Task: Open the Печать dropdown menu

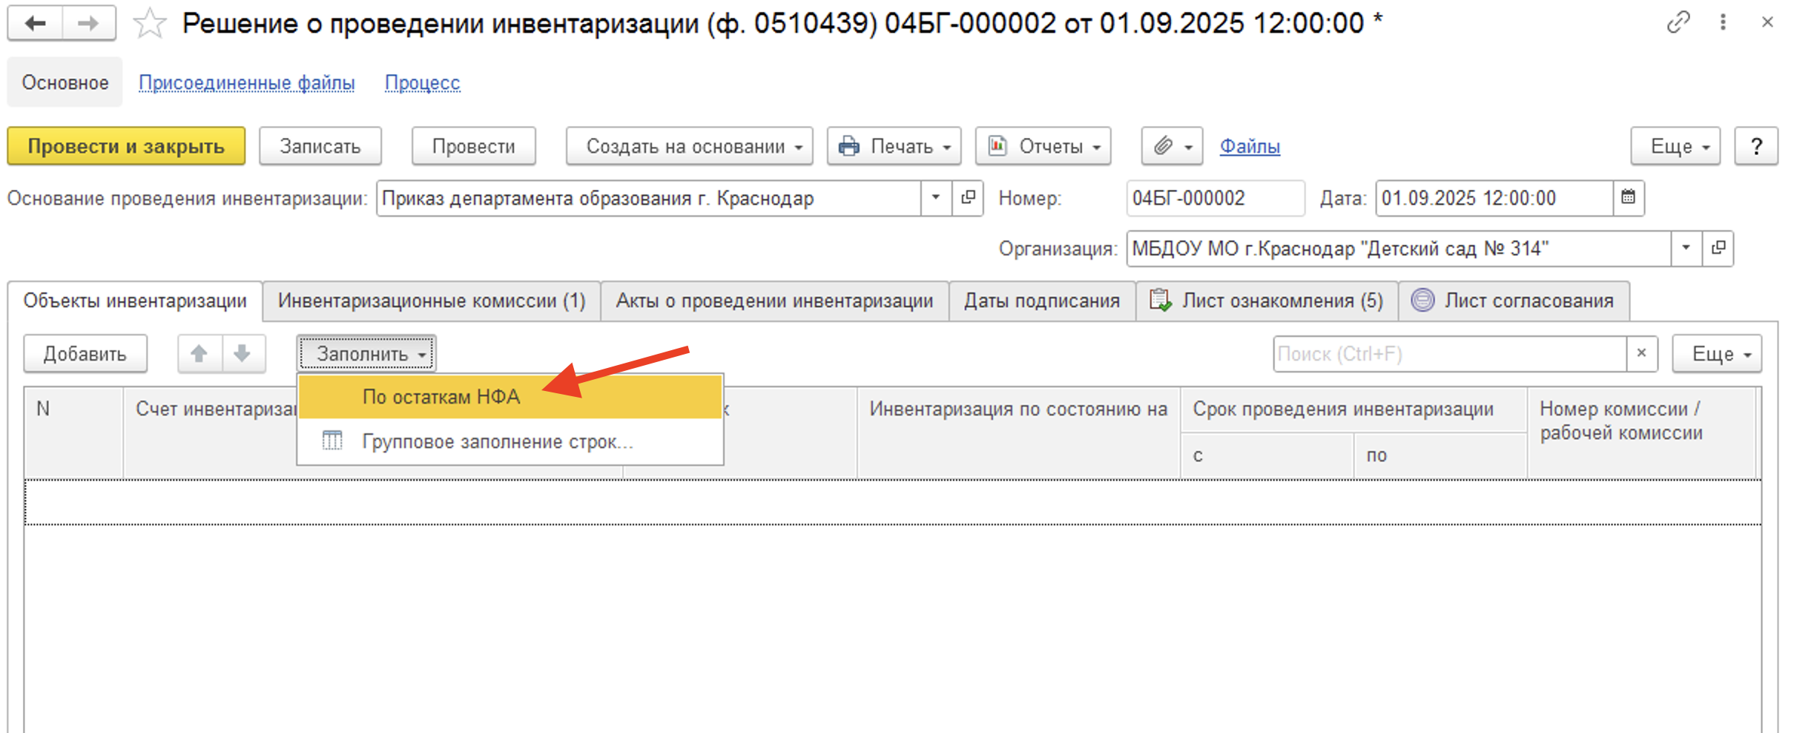Action: pyautogui.click(x=894, y=146)
